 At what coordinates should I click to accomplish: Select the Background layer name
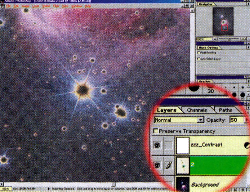coord(205,185)
